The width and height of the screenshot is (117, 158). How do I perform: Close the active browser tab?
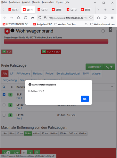[32, 10]
